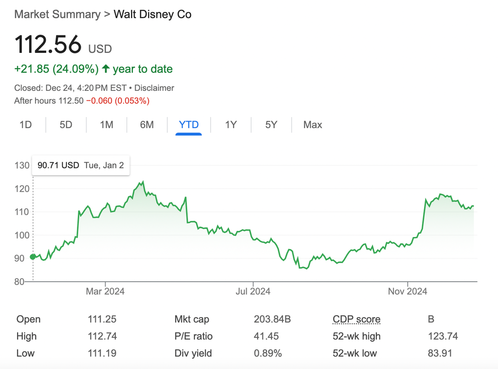Open the Disclaimer link
The image size is (498, 369).
tap(154, 88)
